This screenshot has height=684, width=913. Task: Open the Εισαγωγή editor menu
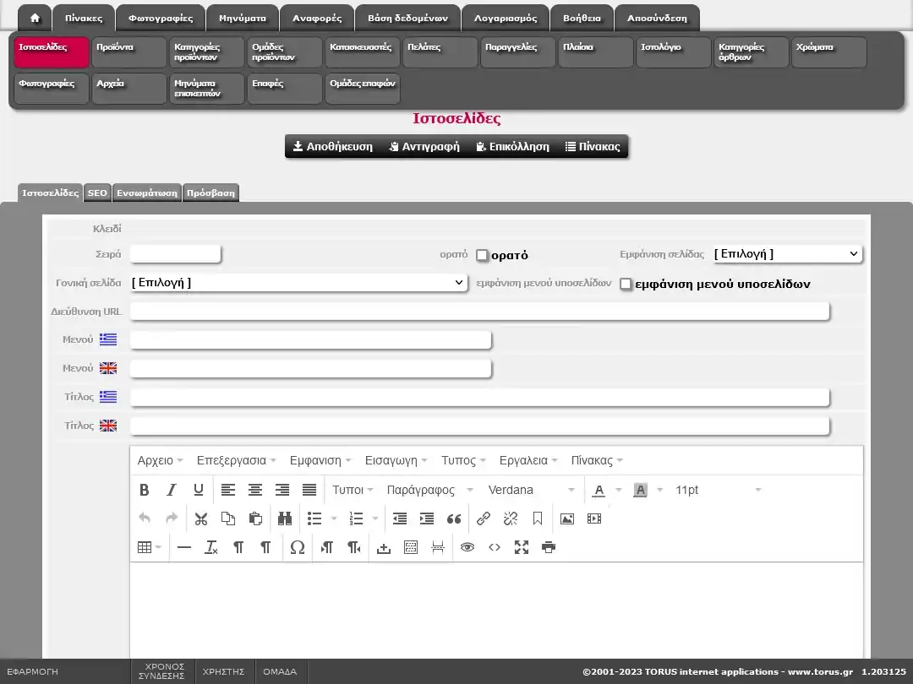click(396, 460)
